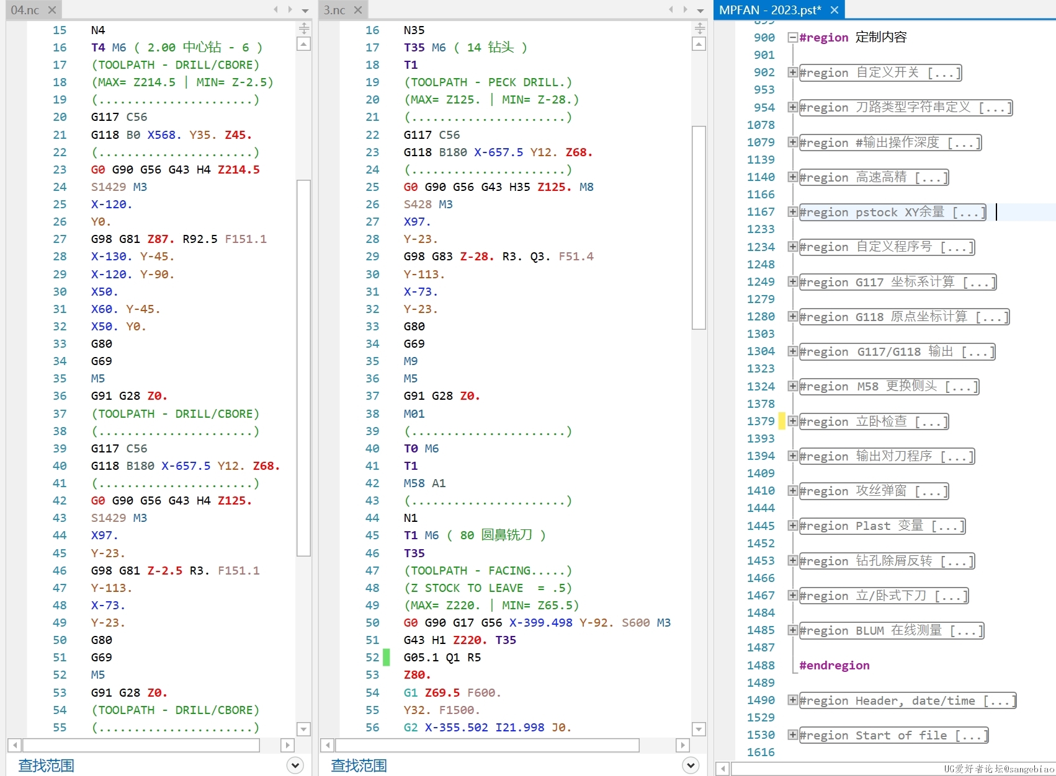
Task: Click green change marker at line 52
Action: 386,658
